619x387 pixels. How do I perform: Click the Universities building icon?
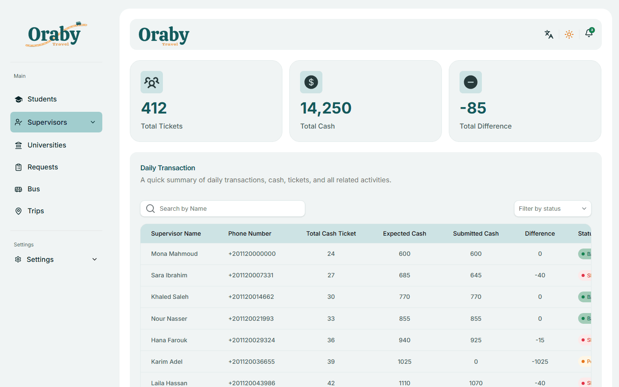point(18,145)
